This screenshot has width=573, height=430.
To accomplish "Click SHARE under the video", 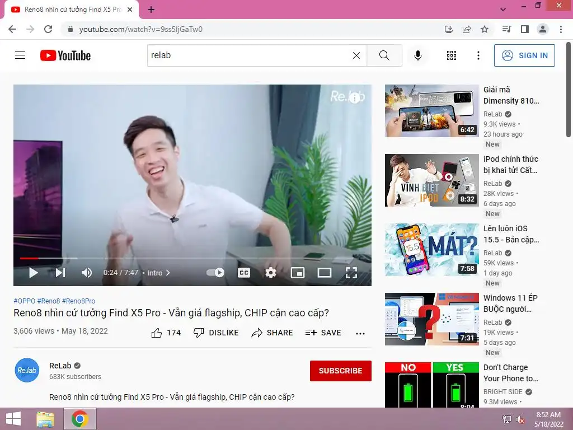I will tap(273, 333).
